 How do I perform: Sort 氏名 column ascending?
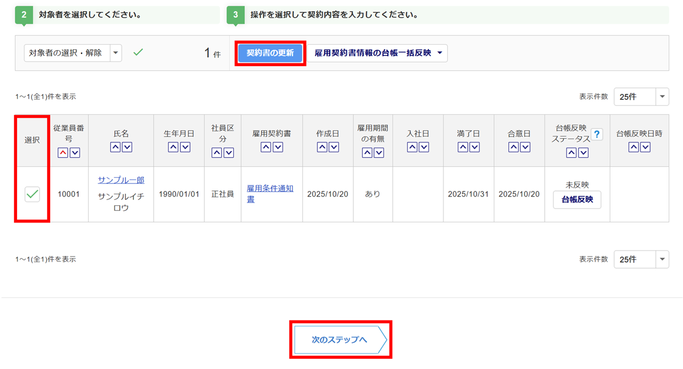tap(115, 148)
